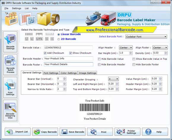Adjust the Bar Height spinner arrows
Screen dimensions: 172x140
pos(131,53)
